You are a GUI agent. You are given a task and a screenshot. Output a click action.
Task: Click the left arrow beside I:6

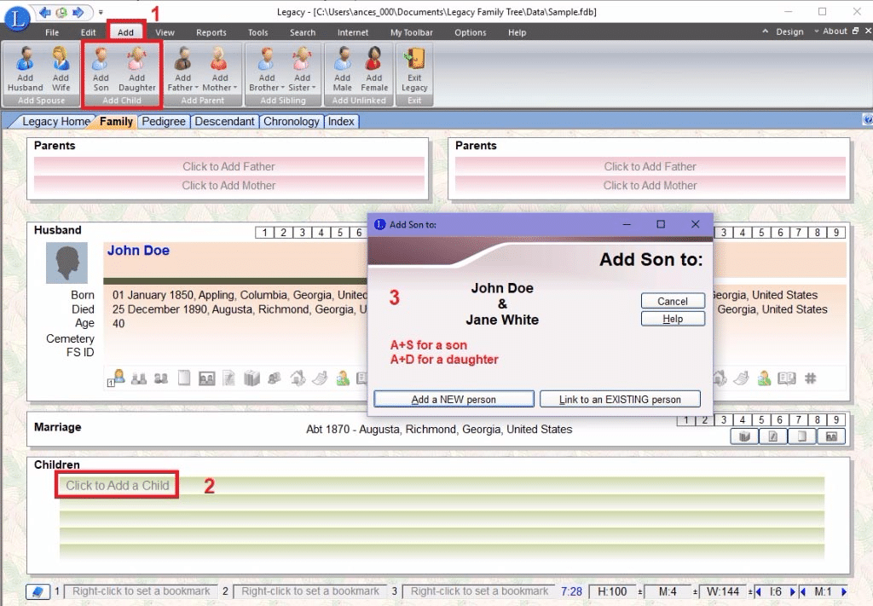(758, 592)
